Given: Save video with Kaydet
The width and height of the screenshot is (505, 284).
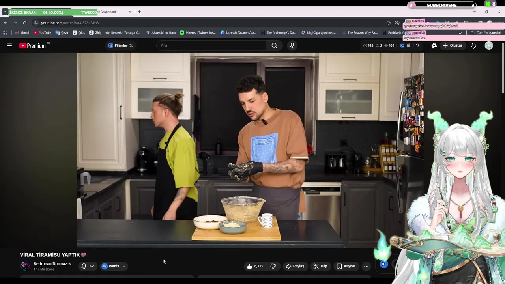Looking at the screenshot, I should [346, 266].
